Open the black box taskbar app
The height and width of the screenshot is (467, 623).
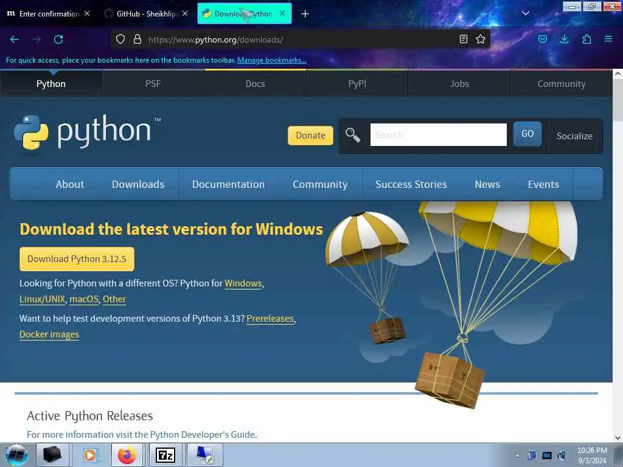tap(52, 455)
